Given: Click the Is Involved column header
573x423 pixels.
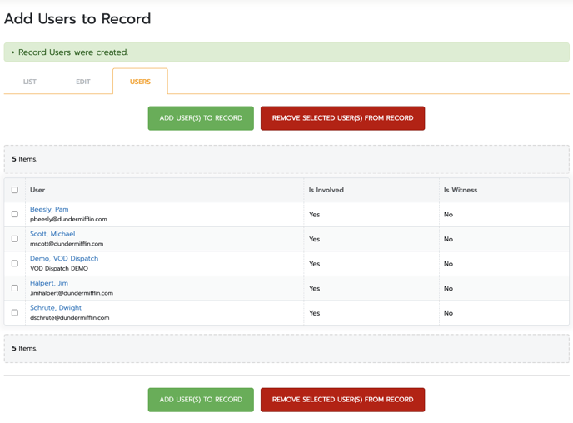Looking at the screenshot, I should (x=326, y=190).
